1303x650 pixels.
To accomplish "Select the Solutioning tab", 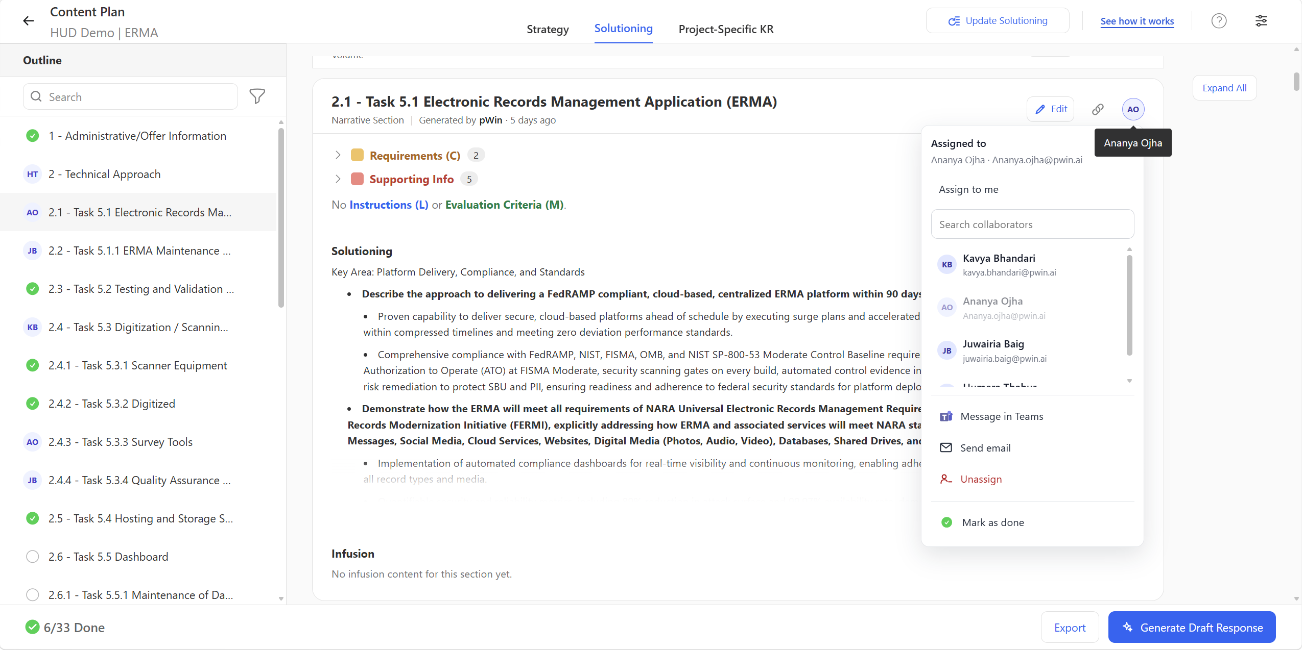I will pos(623,29).
